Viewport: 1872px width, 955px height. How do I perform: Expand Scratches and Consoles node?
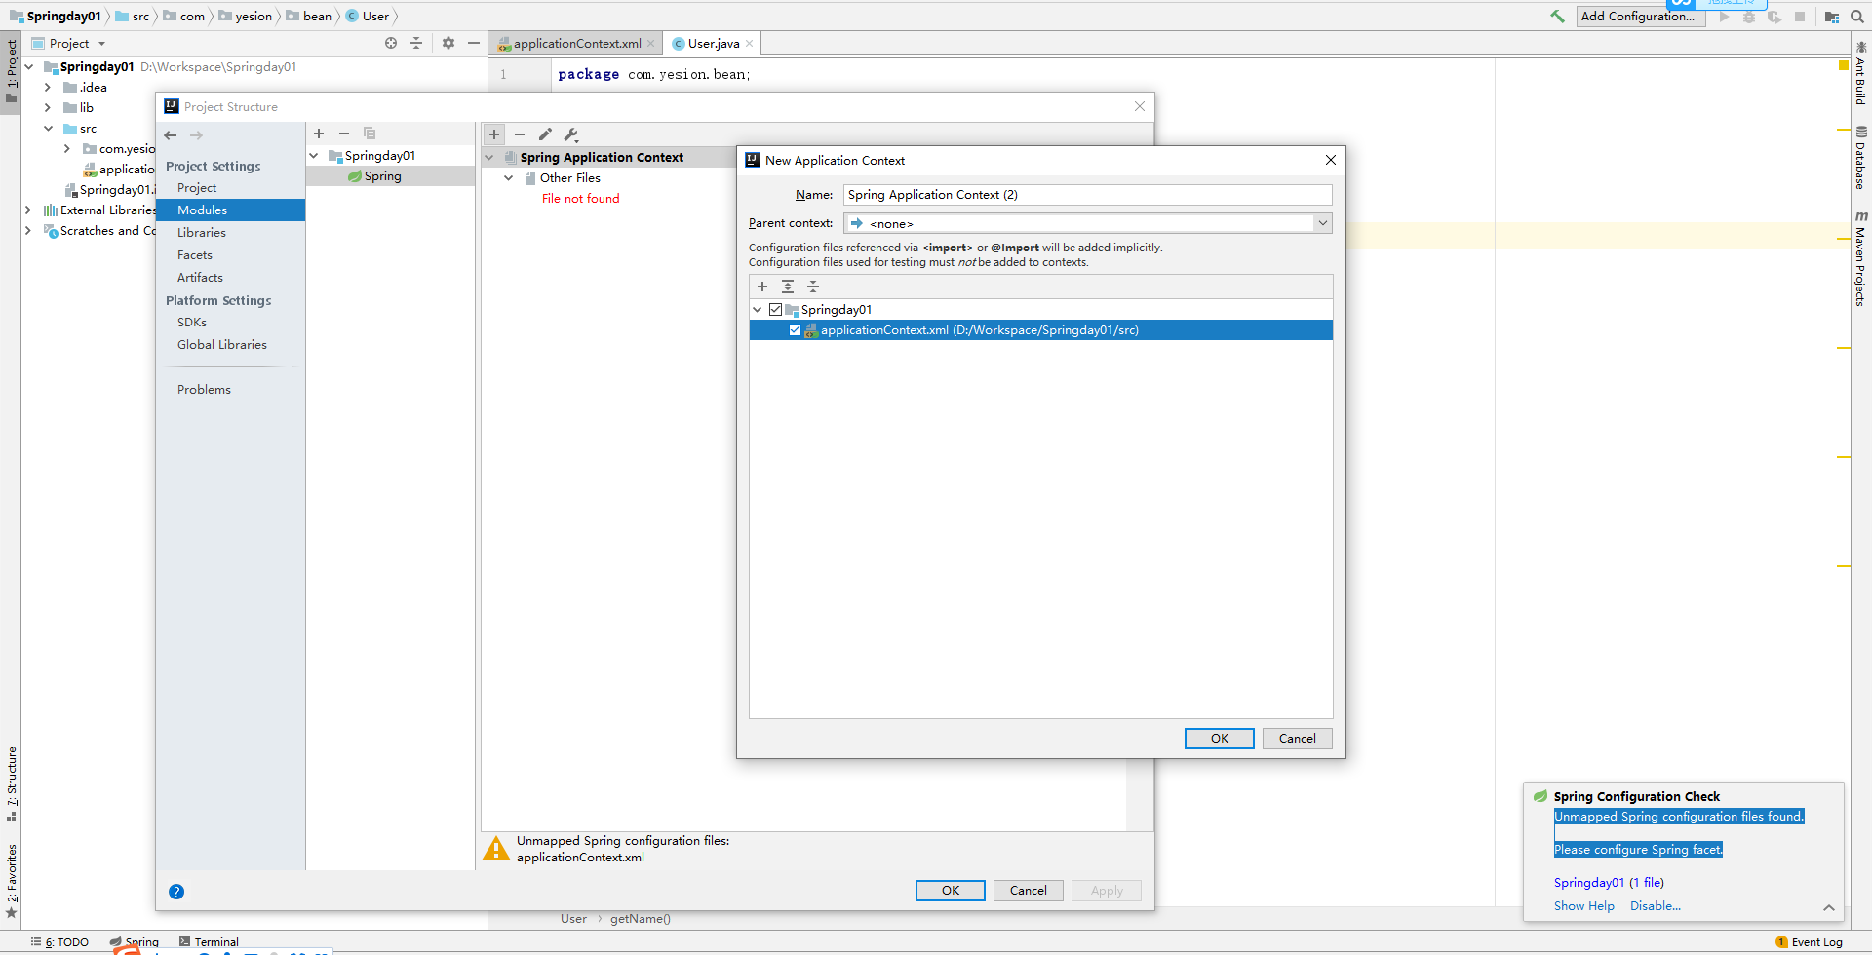(x=28, y=231)
